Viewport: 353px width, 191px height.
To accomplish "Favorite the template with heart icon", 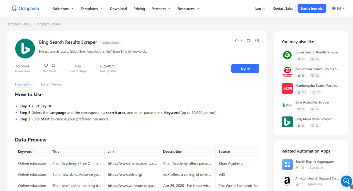I will click(249, 41).
